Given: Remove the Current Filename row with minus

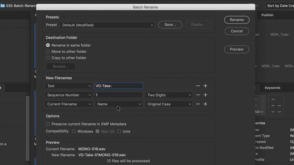Looking at the screenshot, I should click(x=198, y=104).
